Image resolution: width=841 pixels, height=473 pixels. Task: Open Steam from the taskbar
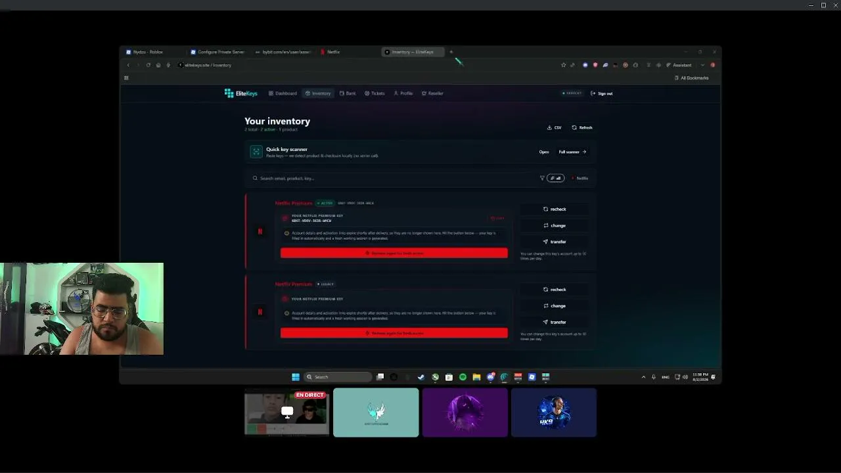coord(421,377)
